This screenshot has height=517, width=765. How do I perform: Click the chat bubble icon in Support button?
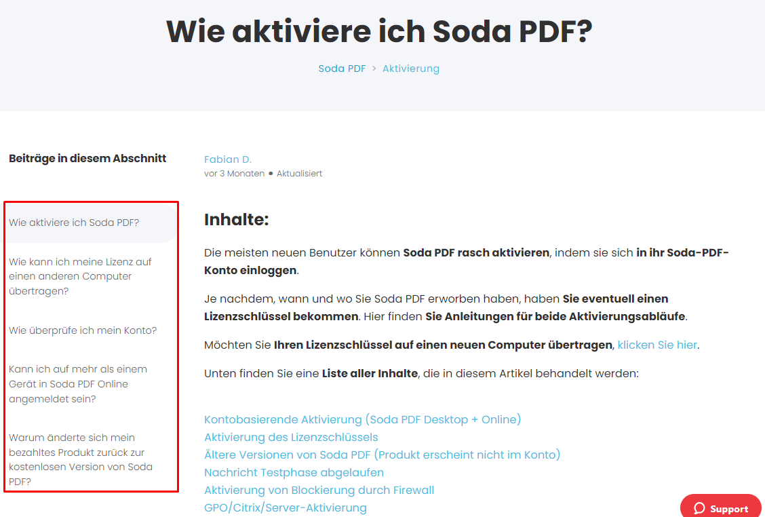coord(700,508)
